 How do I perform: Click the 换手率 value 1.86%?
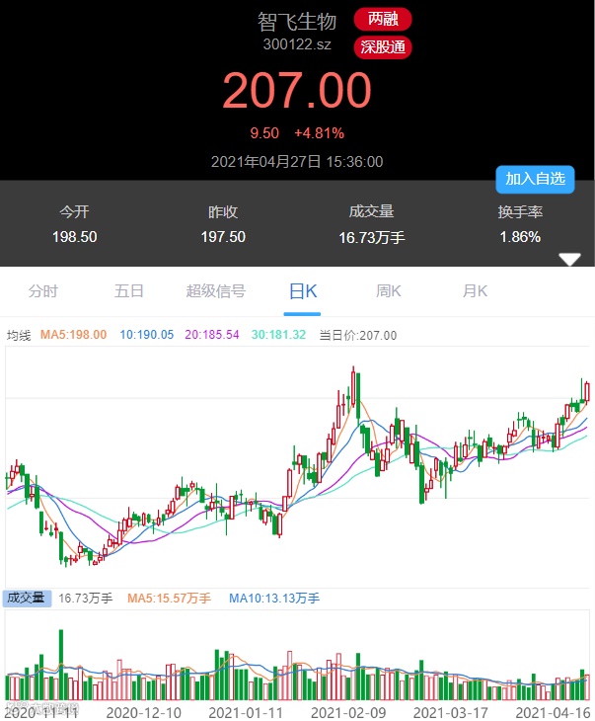[x=520, y=237]
